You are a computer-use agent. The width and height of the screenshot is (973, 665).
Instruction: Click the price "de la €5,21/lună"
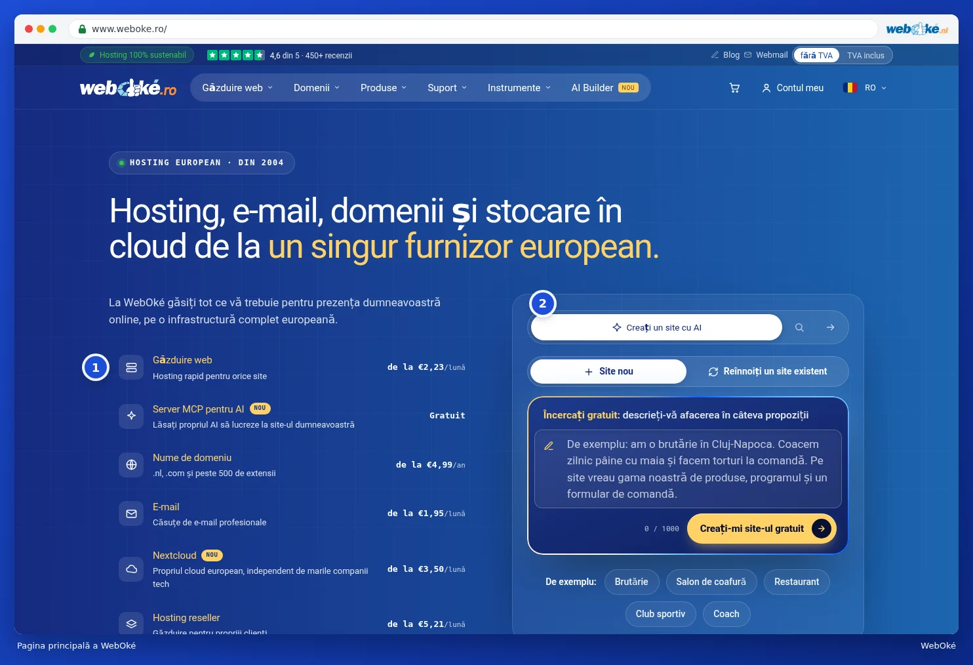pos(426,624)
